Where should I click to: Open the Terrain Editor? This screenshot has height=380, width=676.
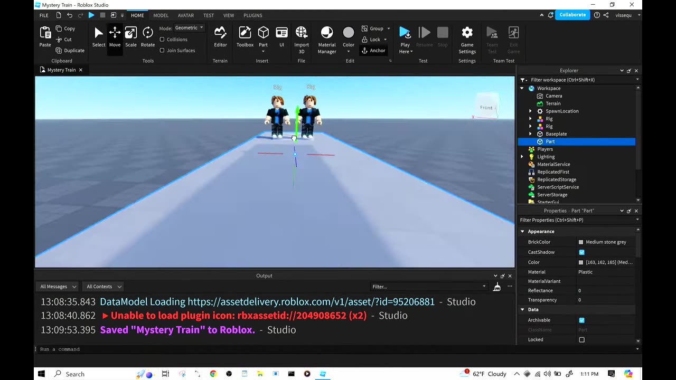pyautogui.click(x=220, y=37)
